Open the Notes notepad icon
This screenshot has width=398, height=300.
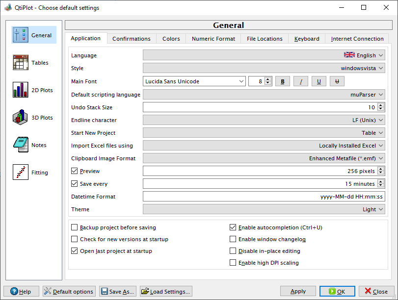20,145
